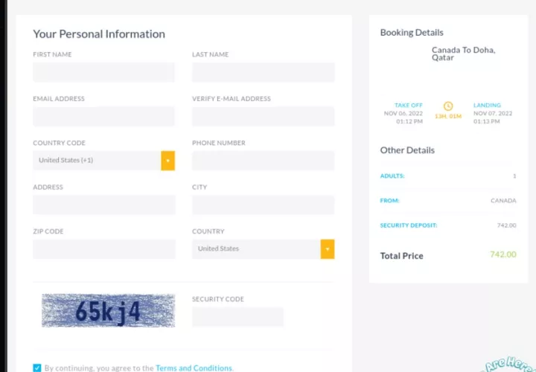536x372 pixels.
Task: Click the Last Name input field
Action: click(x=264, y=72)
